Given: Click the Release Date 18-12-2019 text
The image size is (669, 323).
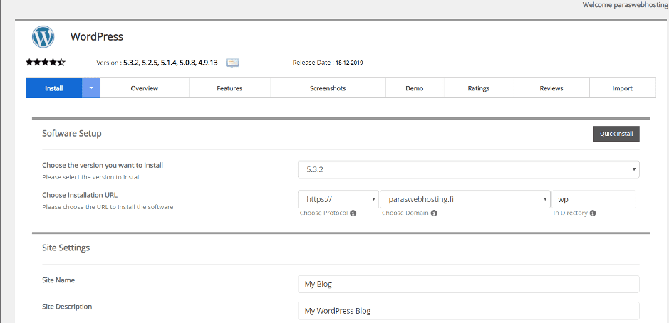Looking at the screenshot, I should [328, 63].
